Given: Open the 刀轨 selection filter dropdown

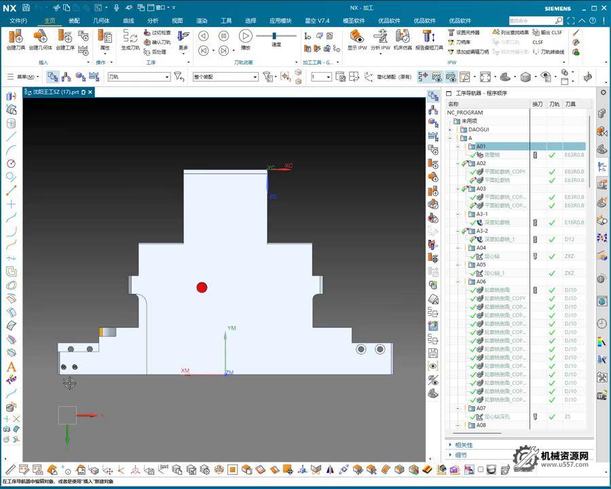Looking at the screenshot, I should click(x=138, y=77).
